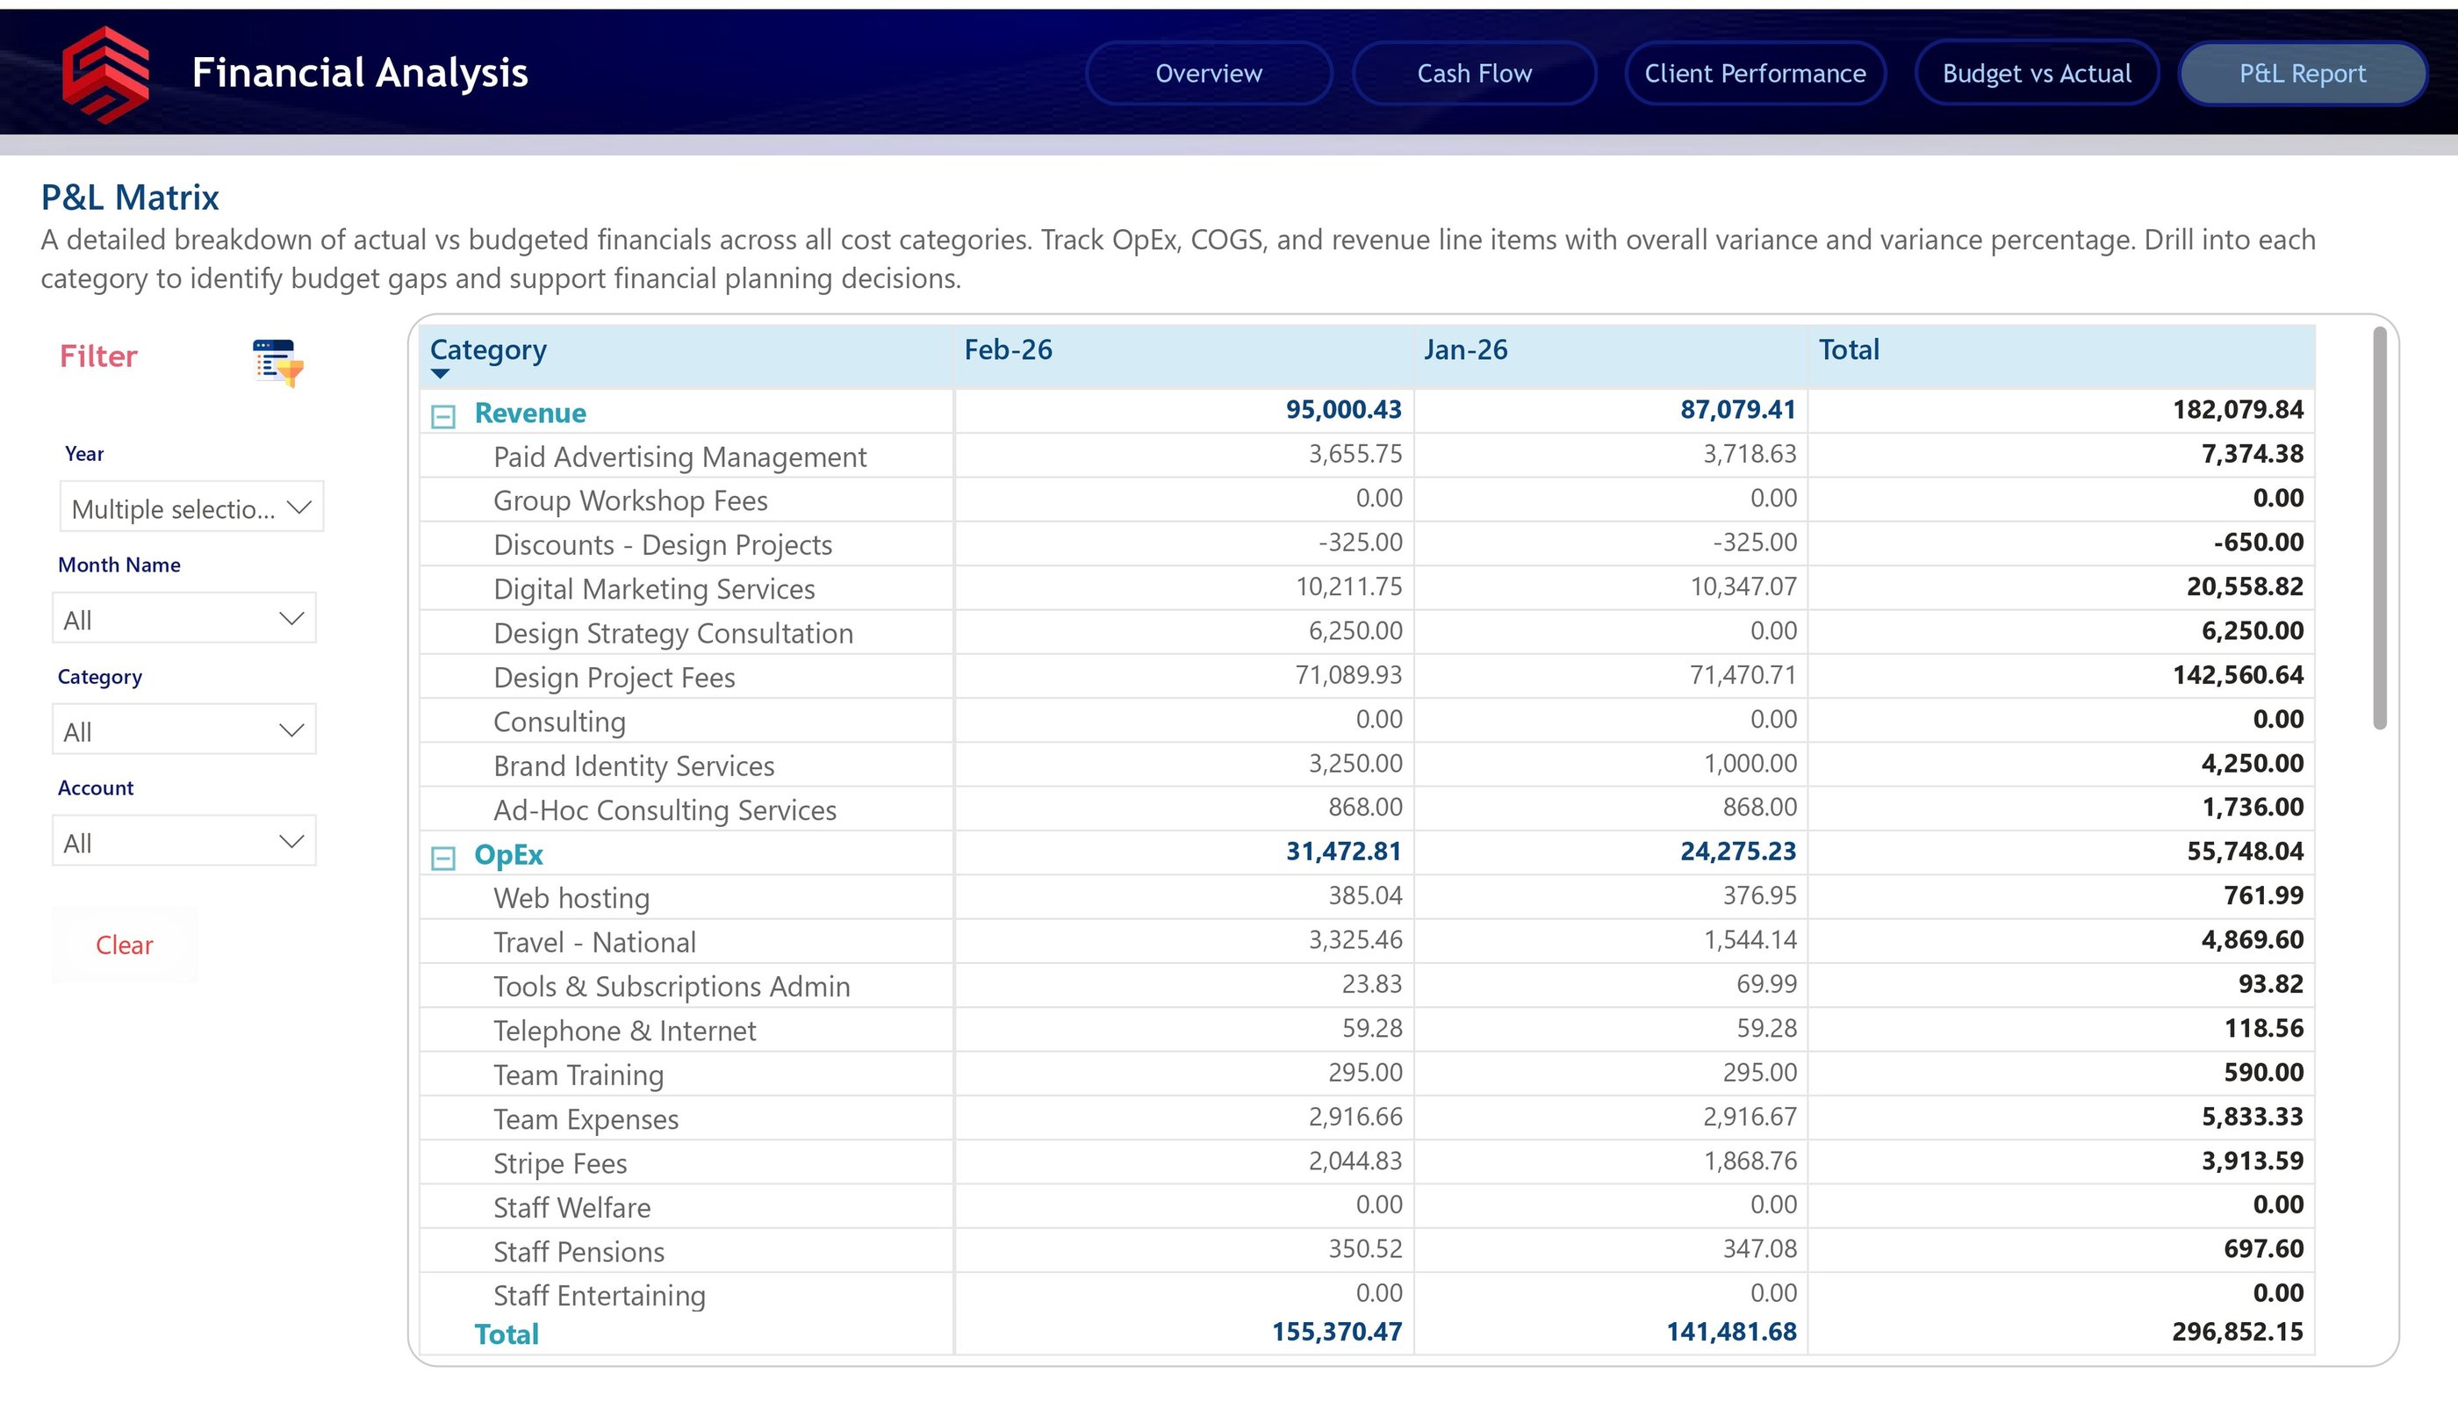The width and height of the screenshot is (2458, 1402).
Task: Click the Category column sort arrow
Action: point(440,374)
